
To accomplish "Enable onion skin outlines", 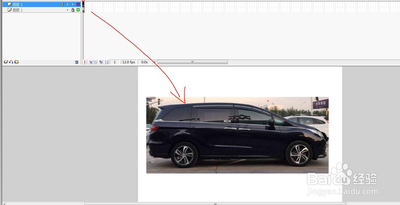I will tap(95, 62).
